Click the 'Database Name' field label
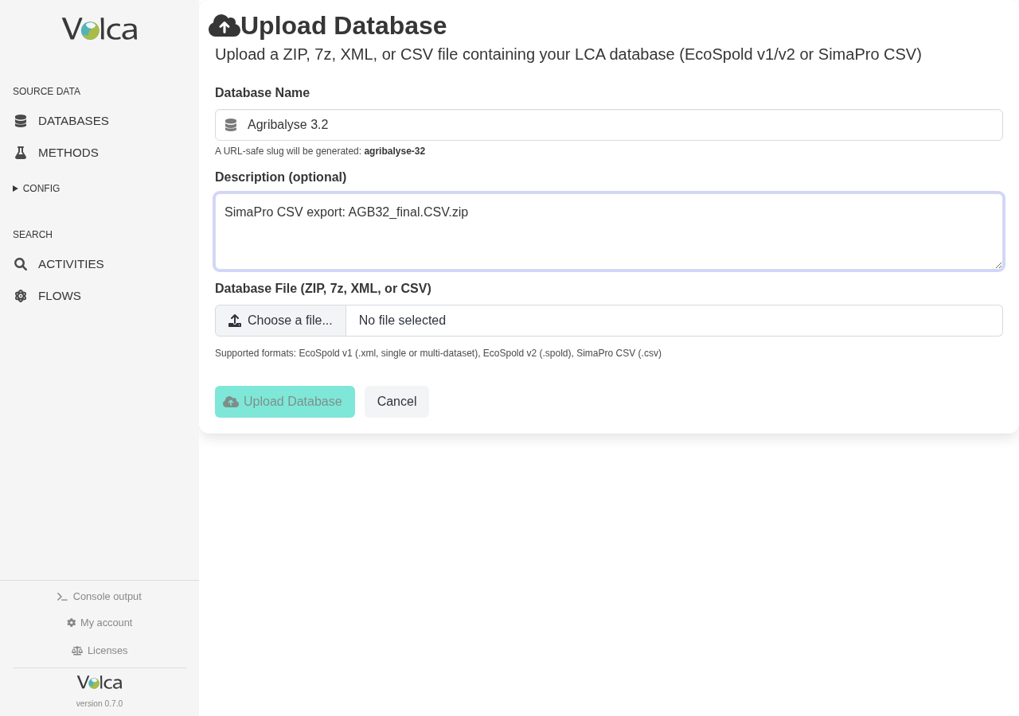Screen dimensions: 1019x716 coord(262,93)
